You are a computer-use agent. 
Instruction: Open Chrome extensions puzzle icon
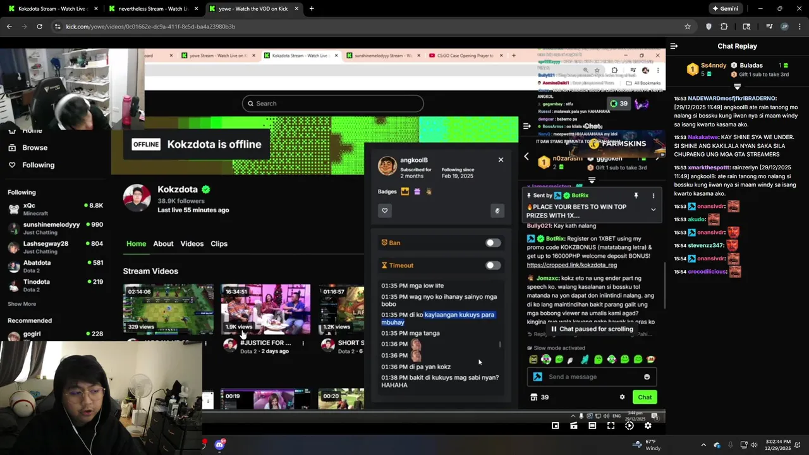[x=724, y=27]
